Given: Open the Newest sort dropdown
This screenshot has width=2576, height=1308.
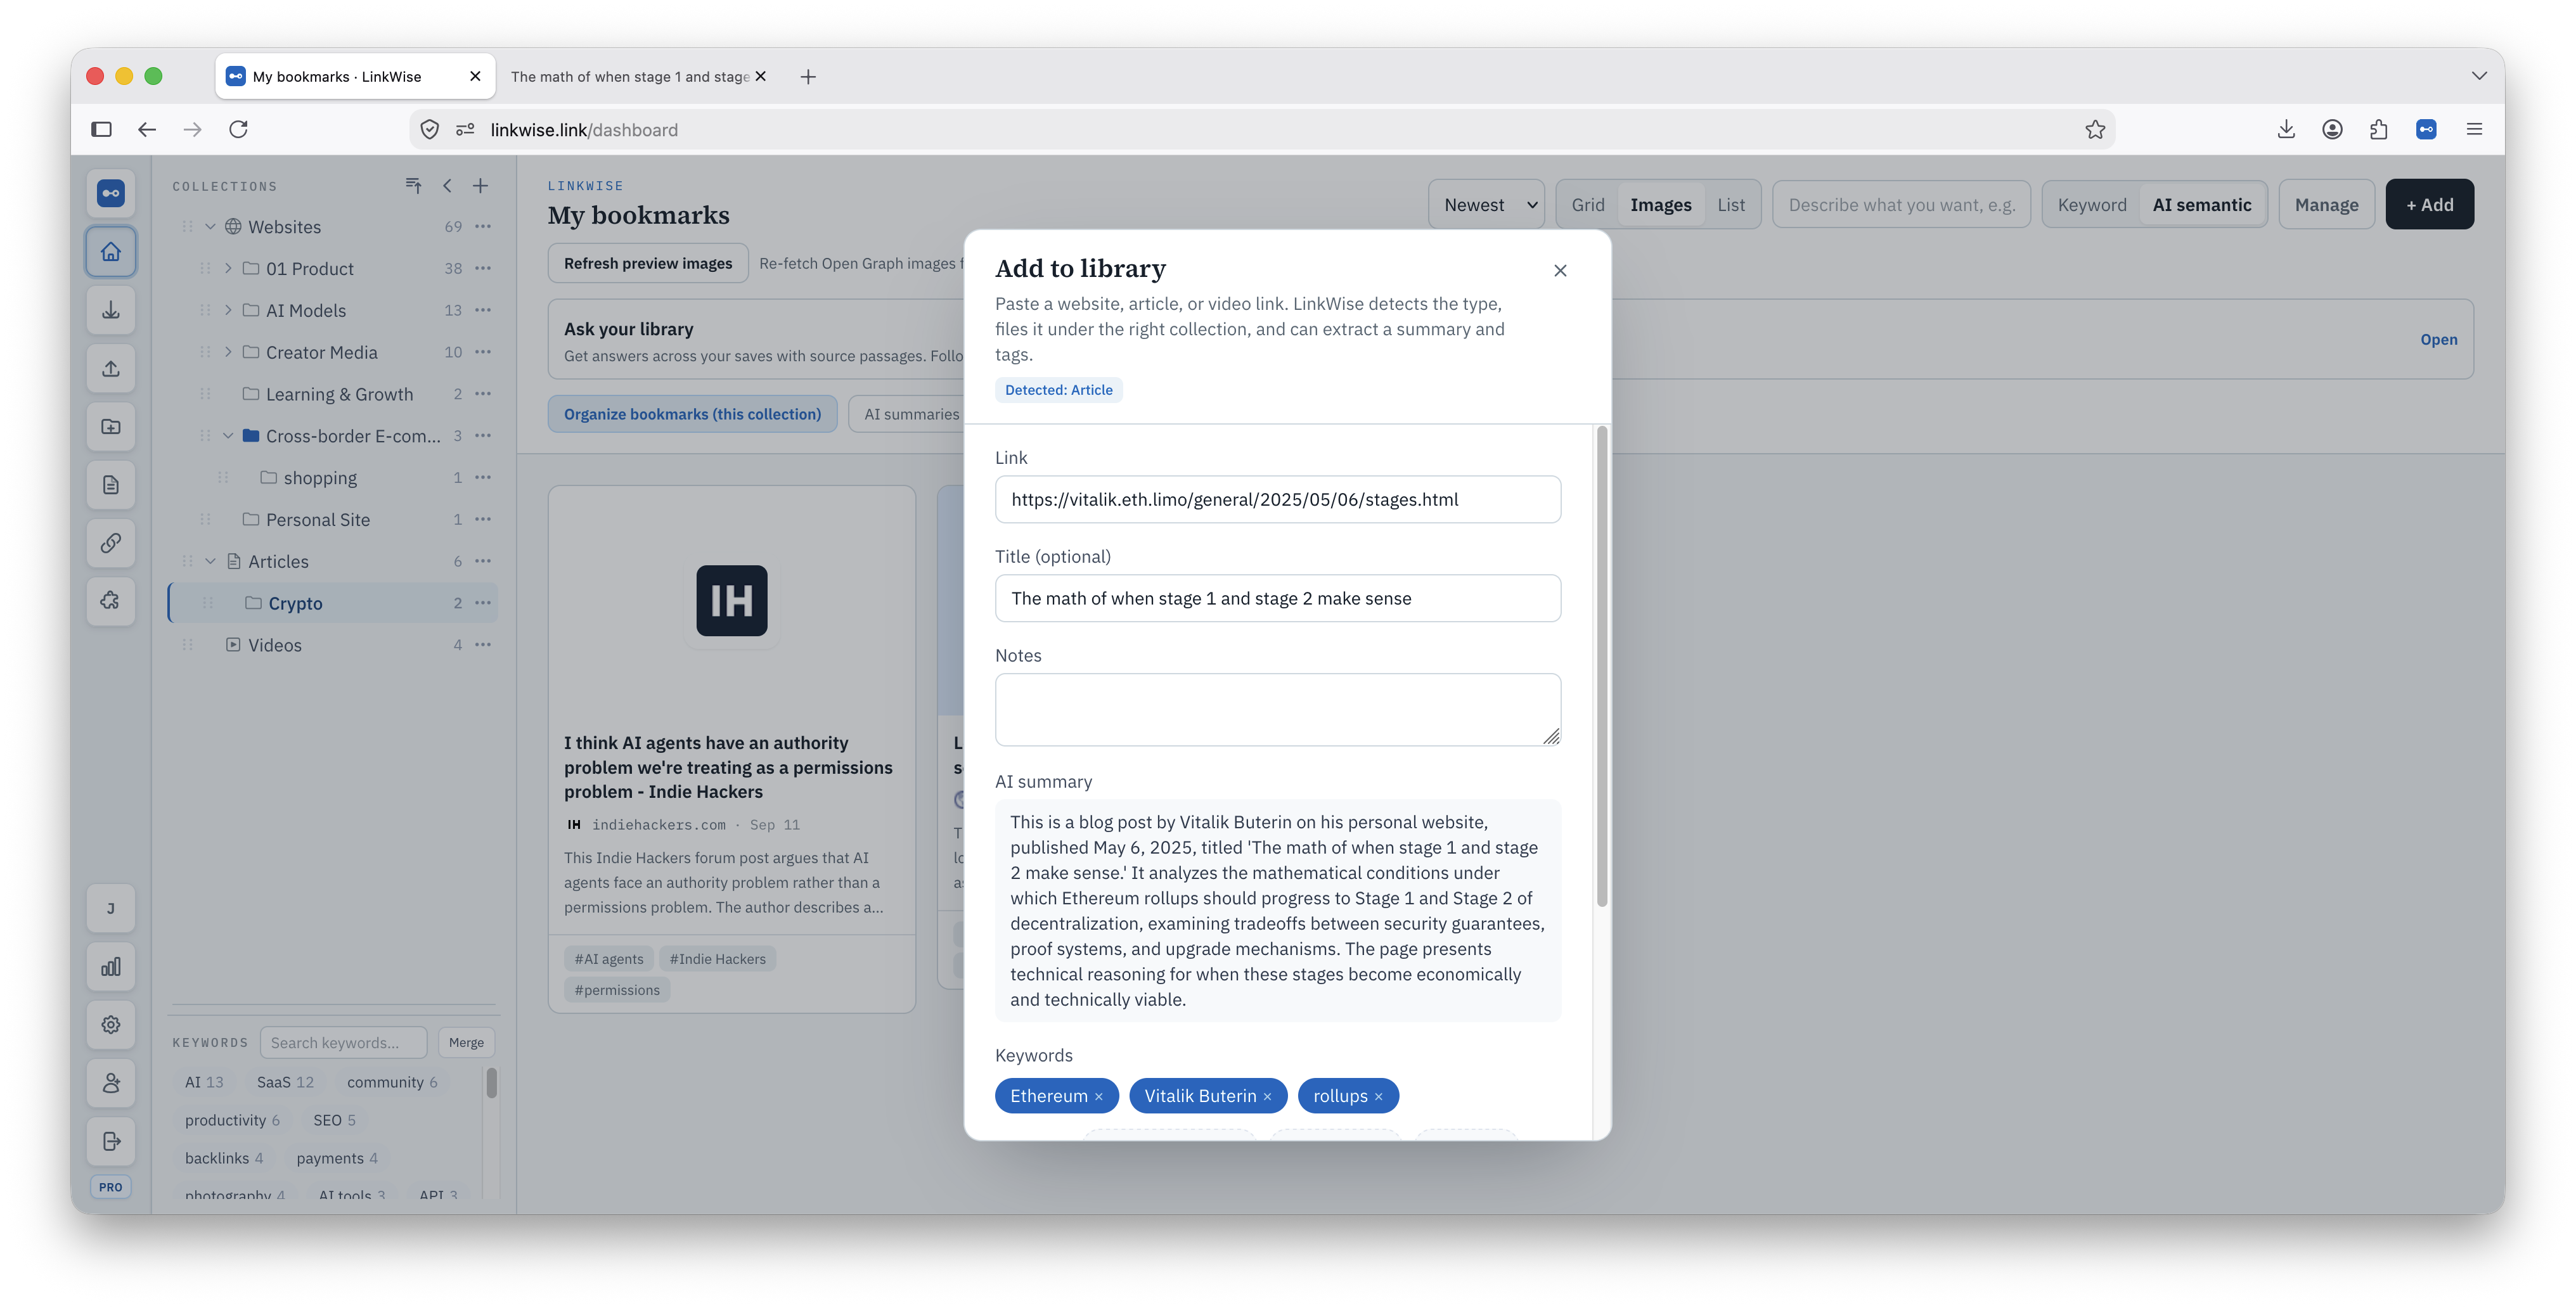Looking at the screenshot, I should click(x=1486, y=205).
